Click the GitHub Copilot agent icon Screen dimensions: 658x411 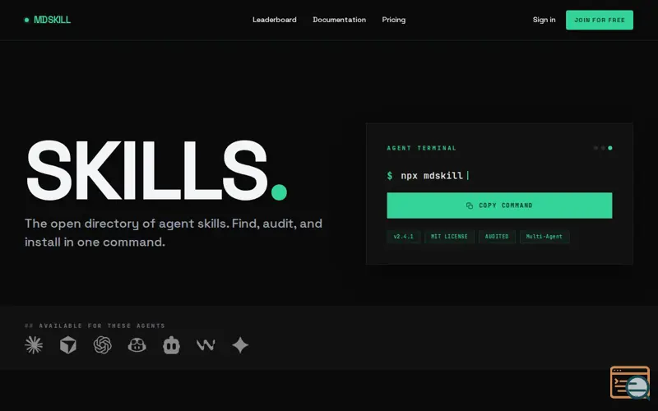pos(137,345)
